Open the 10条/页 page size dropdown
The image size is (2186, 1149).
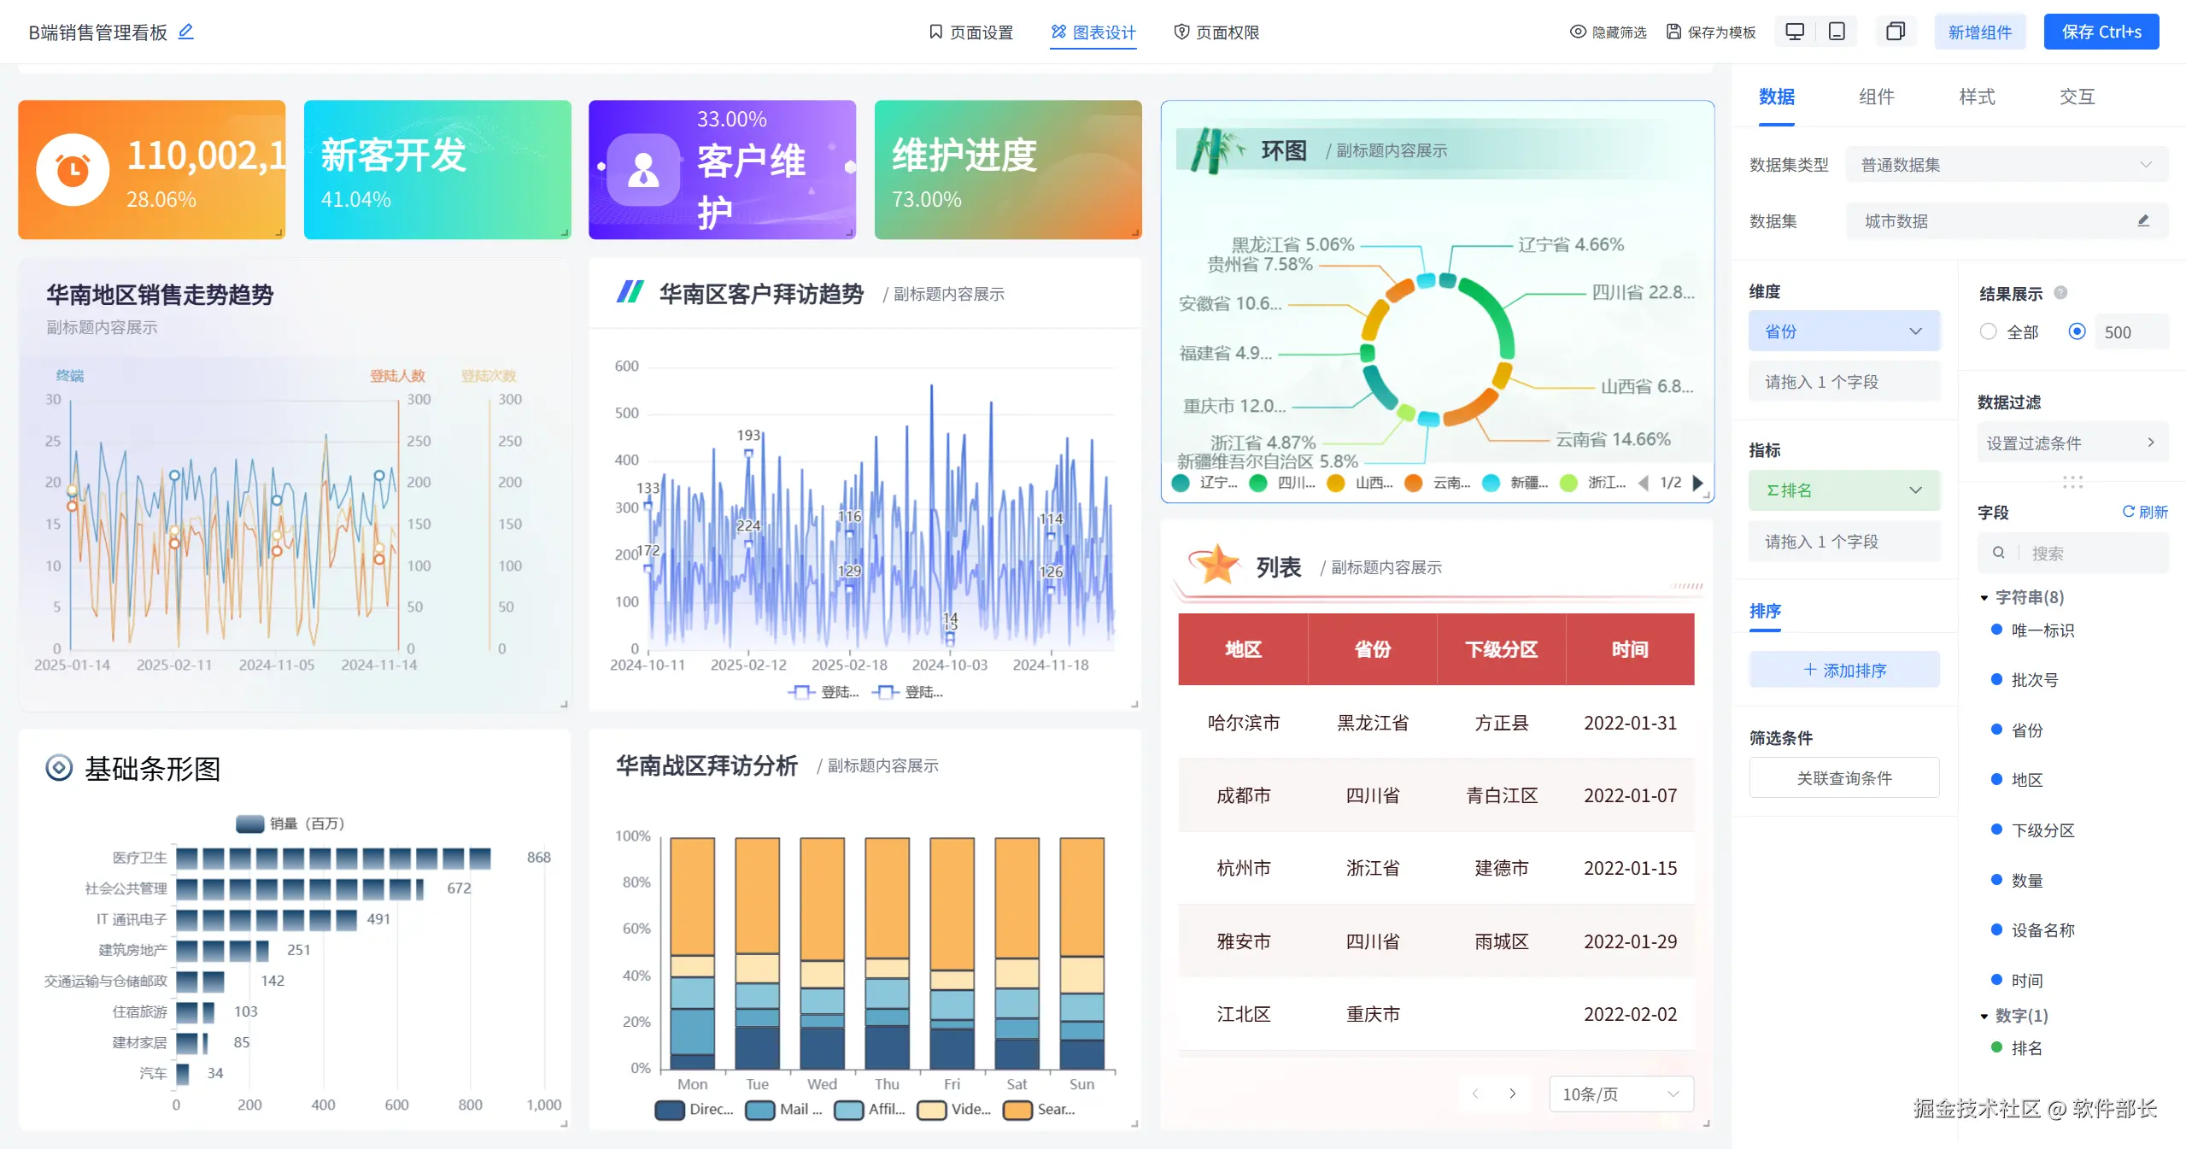pos(1620,1094)
